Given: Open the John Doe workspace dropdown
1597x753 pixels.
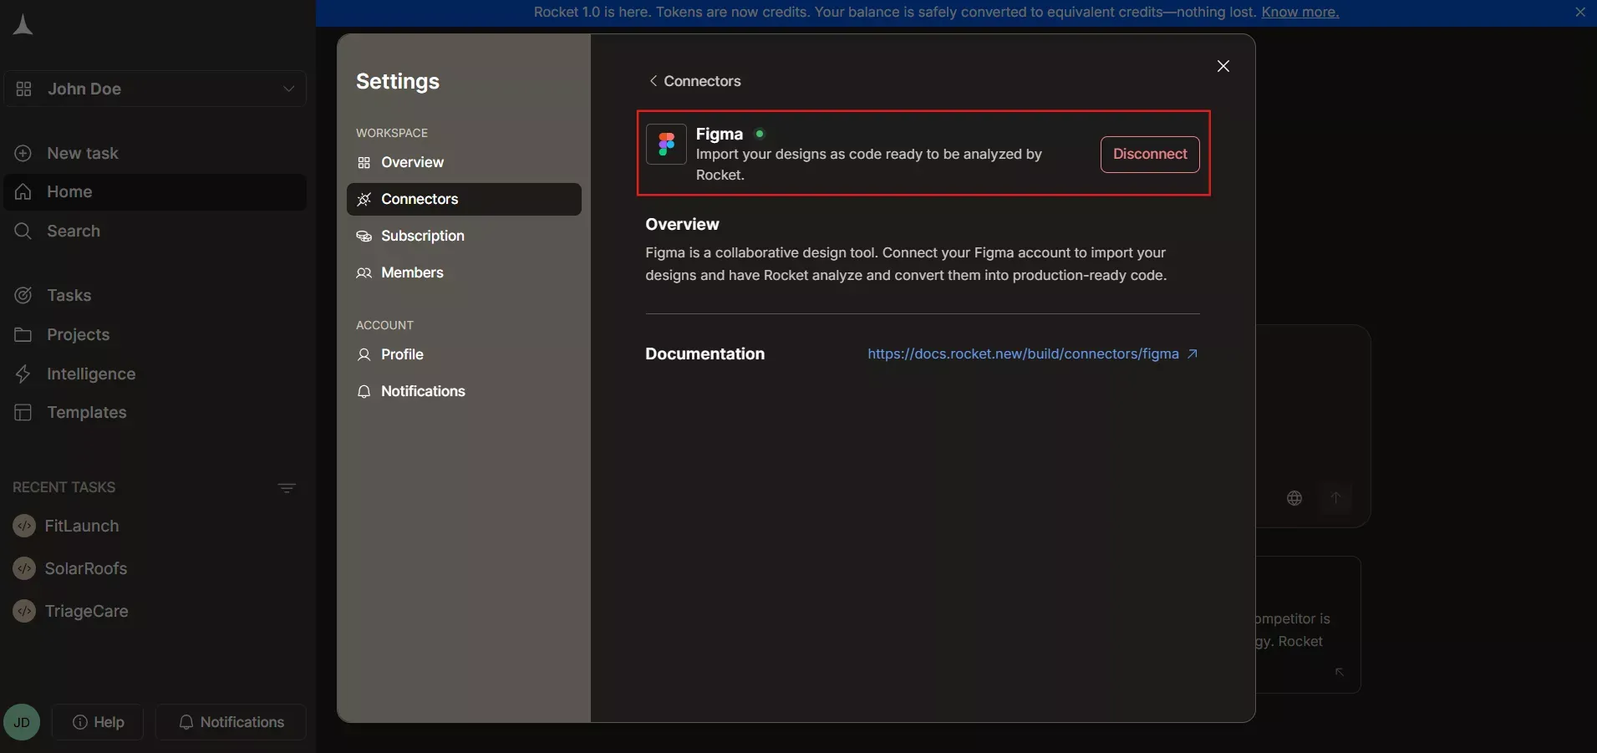Looking at the screenshot, I should coord(155,89).
